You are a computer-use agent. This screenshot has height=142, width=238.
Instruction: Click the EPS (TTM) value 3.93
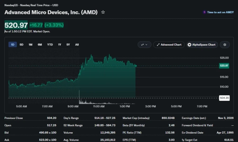pyautogui.click(x=172, y=140)
